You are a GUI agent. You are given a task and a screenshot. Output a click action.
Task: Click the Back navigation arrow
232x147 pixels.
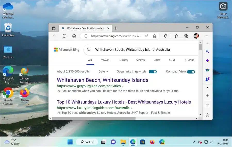coord(54,36)
